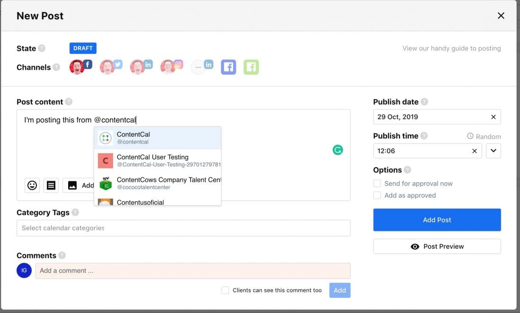This screenshot has width=520, height=313.
Task: Select the Facebook profile channel avatar
Action: point(80,67)
